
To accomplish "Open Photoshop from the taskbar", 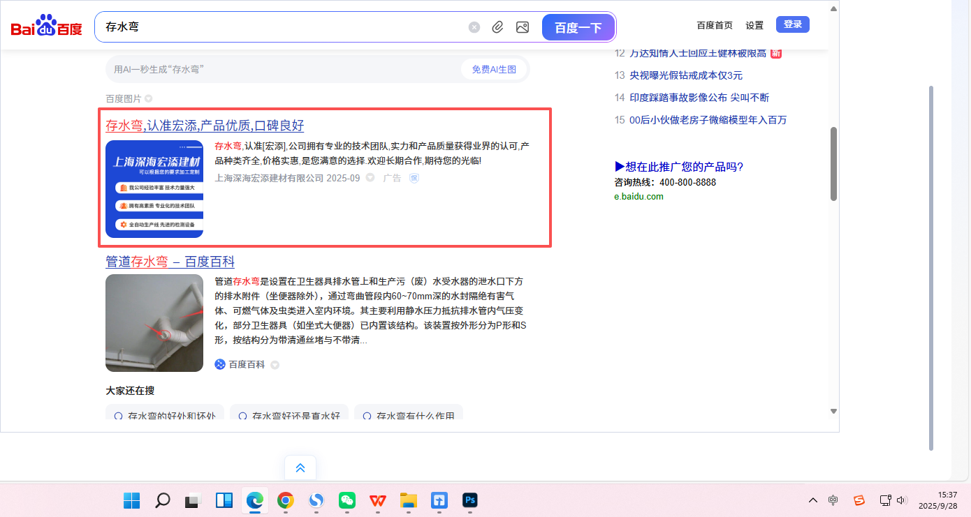I will pos(469,500).
